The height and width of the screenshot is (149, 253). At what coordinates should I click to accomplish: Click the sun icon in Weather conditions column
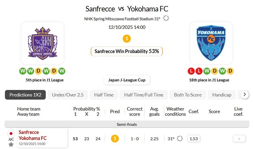coord(180,138)
